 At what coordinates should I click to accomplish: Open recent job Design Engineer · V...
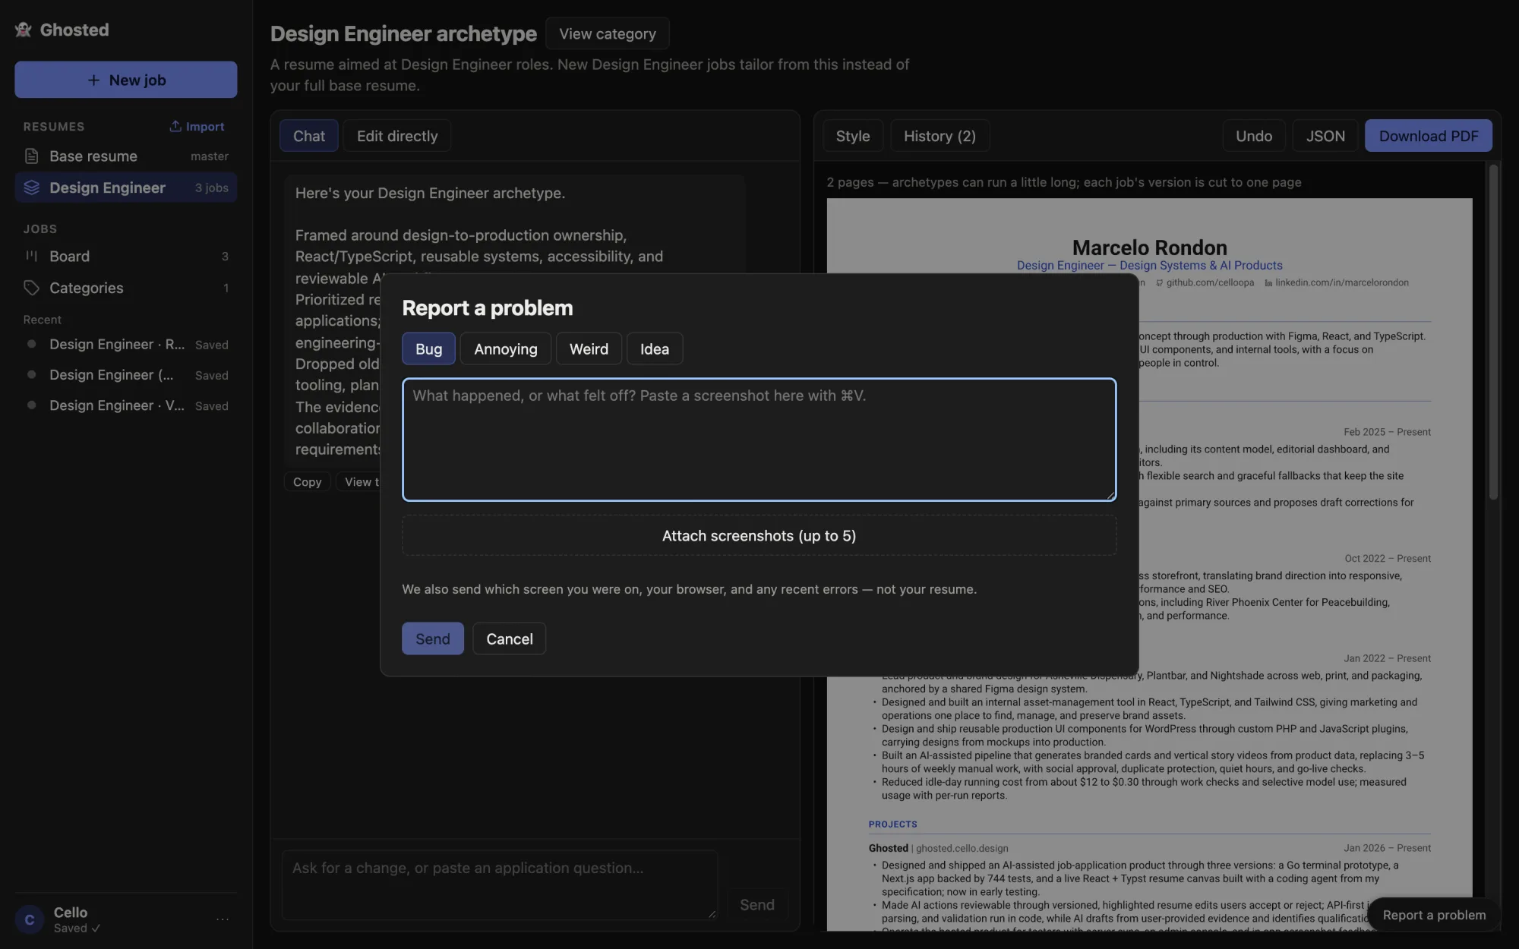click(126, 405)
